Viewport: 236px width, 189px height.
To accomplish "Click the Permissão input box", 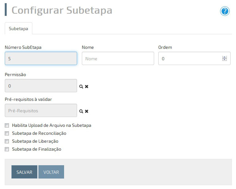I will click(41, 86).
